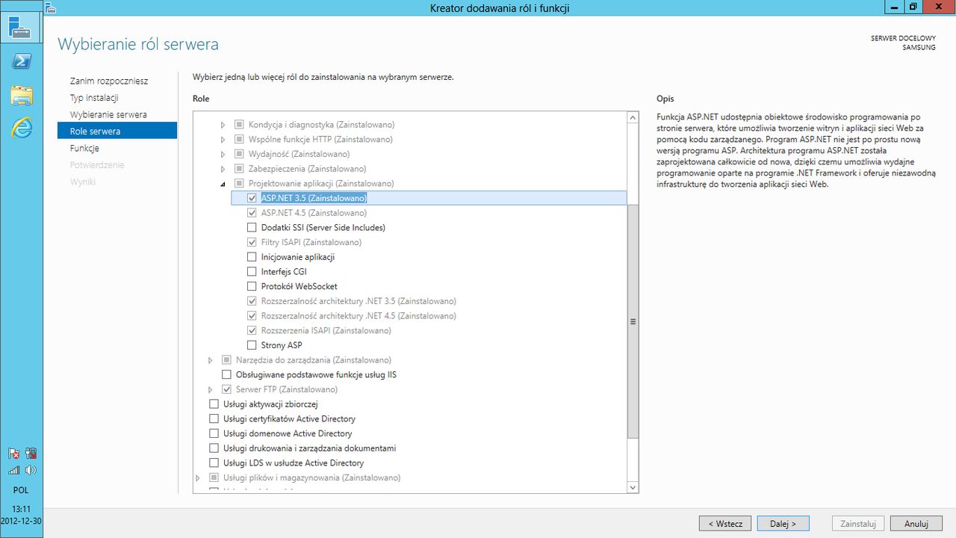Expand Narzędzia do zarządzania node
The width and height of the screenshot is (956, 538).
coord(211,360)
